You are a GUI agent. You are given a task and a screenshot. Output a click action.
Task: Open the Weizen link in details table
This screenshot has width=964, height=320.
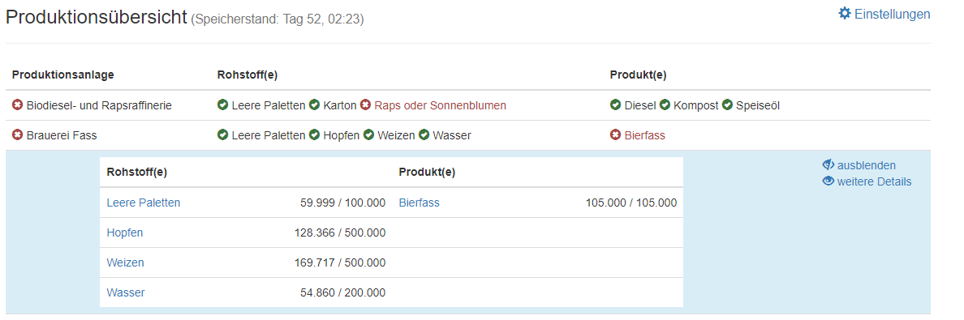[x=126, y=262]
